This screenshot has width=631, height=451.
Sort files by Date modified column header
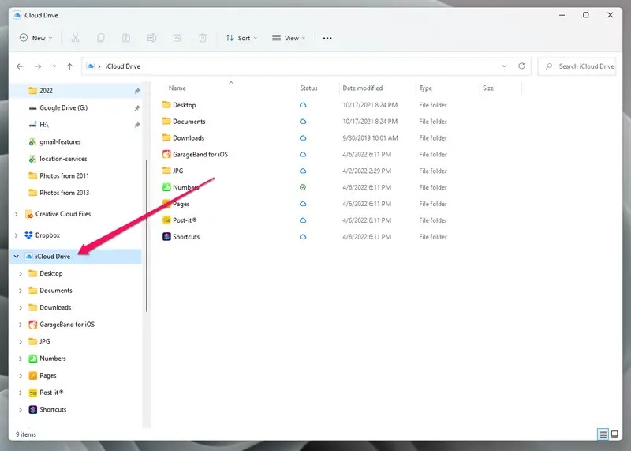click(x=363, y=88)
